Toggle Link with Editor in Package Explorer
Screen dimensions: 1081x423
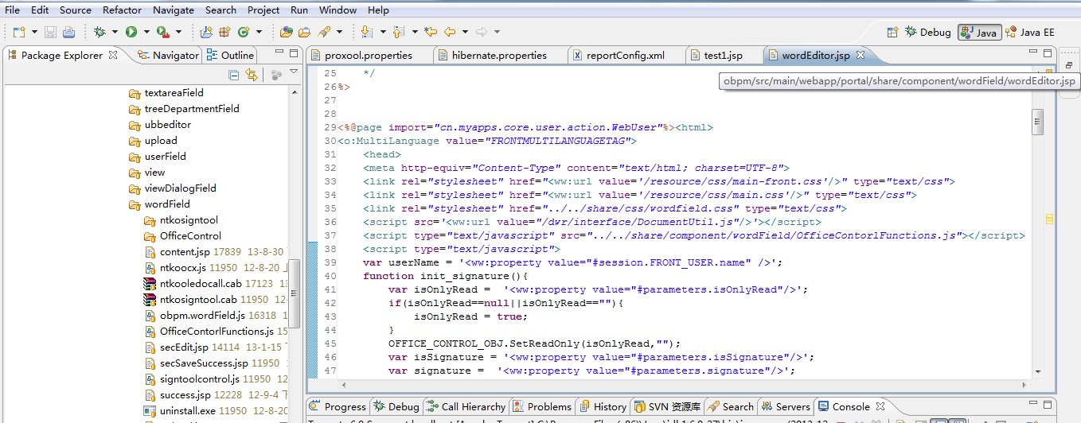tap(252, 75)
